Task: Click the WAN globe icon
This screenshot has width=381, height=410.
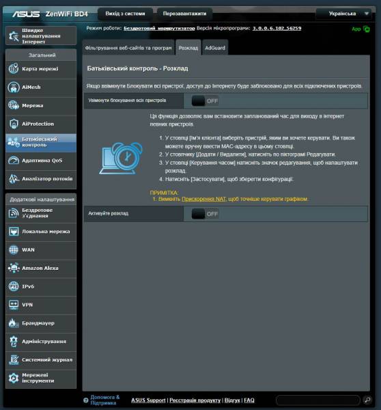Action: click(x=14, y=249)
